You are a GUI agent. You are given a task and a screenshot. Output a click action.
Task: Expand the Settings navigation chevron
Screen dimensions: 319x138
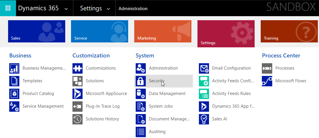[x=109, y=9]
